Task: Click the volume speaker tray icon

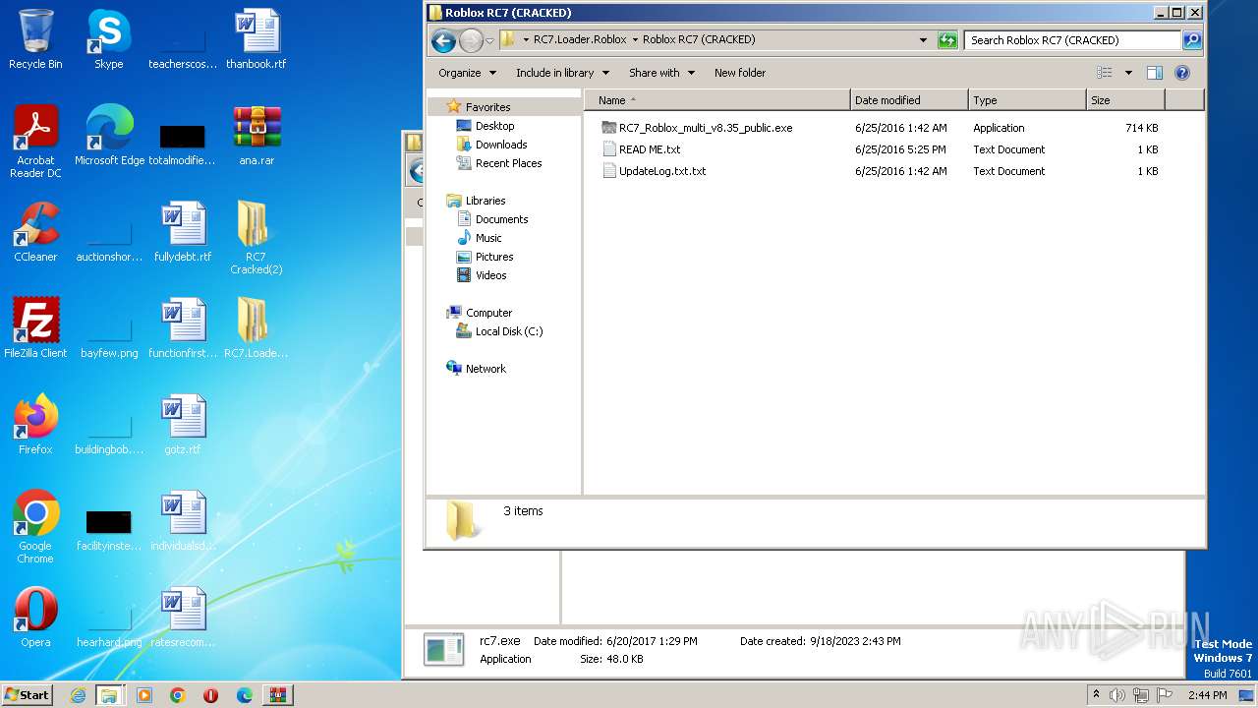Action: [1117, 695]
